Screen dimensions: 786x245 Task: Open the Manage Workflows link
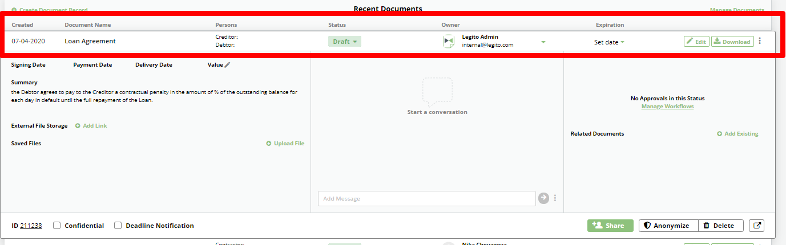tap(667, 107)
